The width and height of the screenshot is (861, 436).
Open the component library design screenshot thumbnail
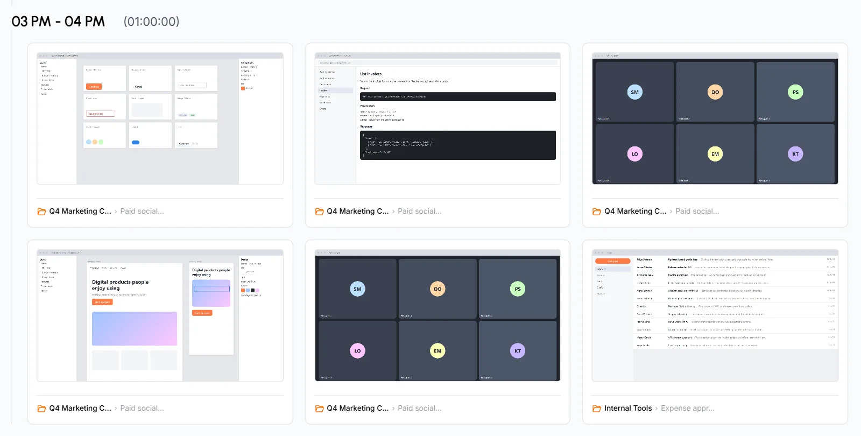click(160, 118)
